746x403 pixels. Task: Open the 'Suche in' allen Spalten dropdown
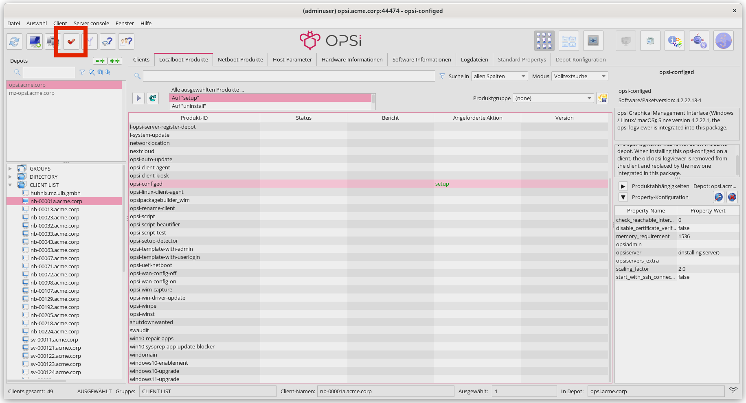point(500,76)
